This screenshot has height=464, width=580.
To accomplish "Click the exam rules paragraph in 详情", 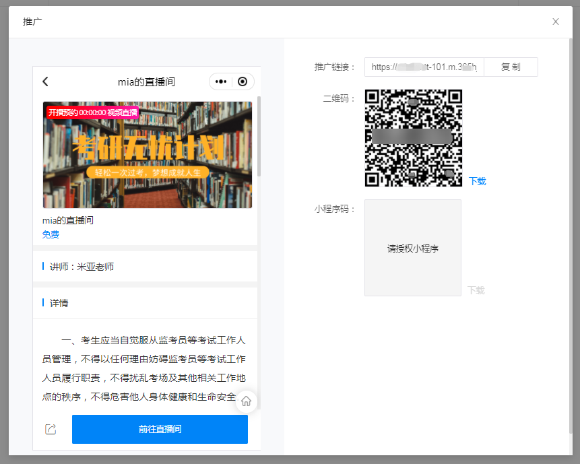I will pyautogui.click(x=144, y=368).
